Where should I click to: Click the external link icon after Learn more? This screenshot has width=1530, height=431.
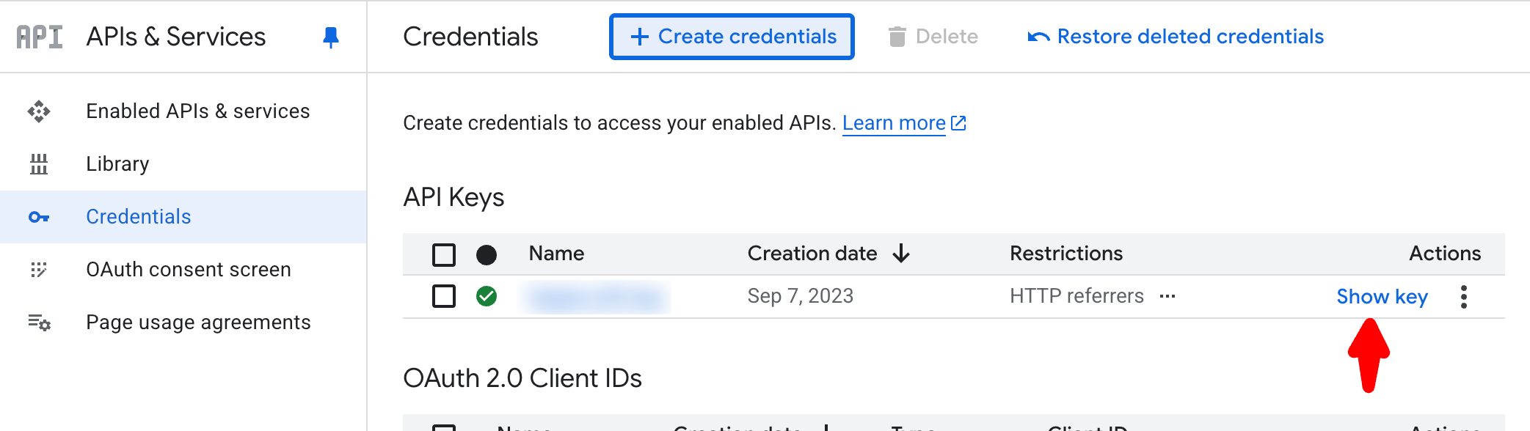coord(958,123)
